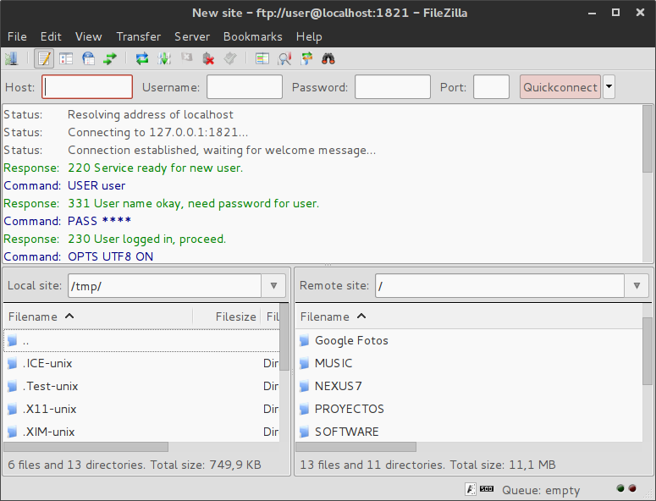Image resolution: width=656 pixels, height=501 pixels.
Task: Open the Quickconnect history dropdown arrow
Action: pos(609,87)
